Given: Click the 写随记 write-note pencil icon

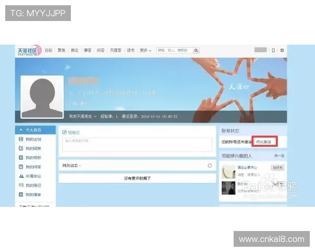Looking at the screenshot, I should coord(65,132).
